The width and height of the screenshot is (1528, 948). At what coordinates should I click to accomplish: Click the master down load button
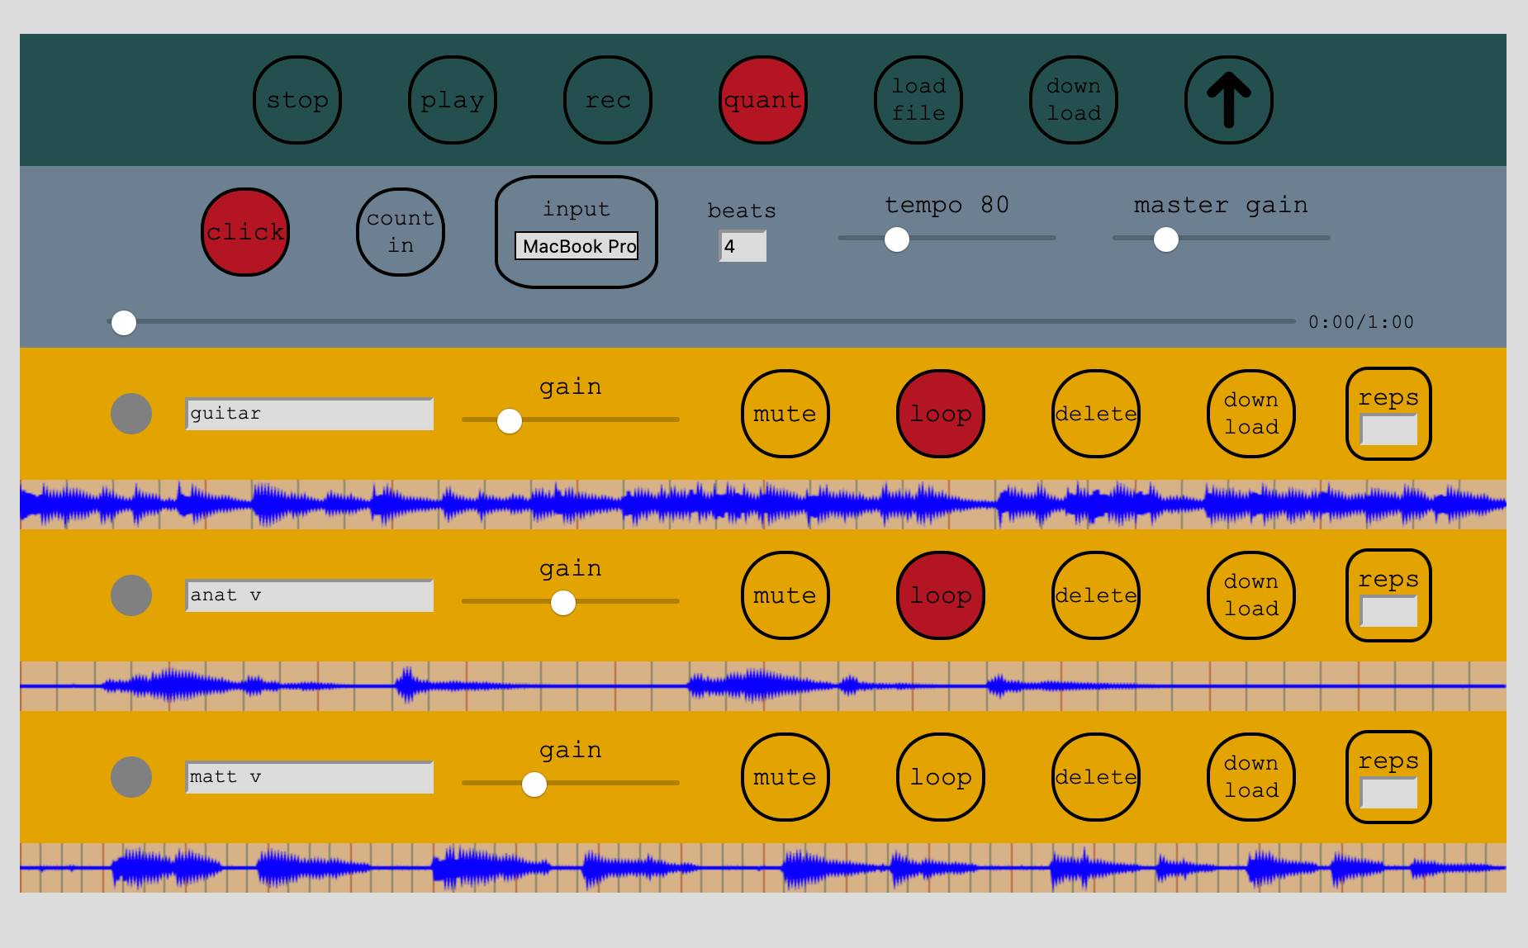click(1073, 99)
